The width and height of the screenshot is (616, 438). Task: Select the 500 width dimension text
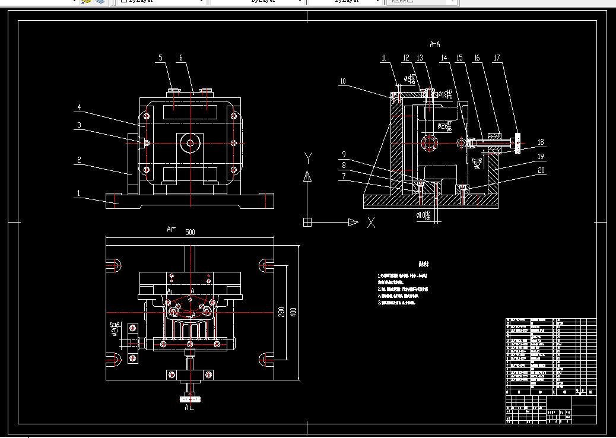[x=190, y=232]
